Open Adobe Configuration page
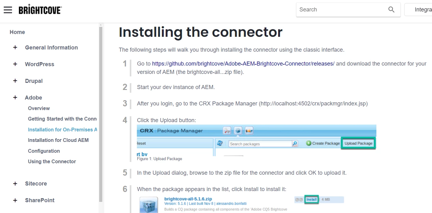 [x=44, y=151]
